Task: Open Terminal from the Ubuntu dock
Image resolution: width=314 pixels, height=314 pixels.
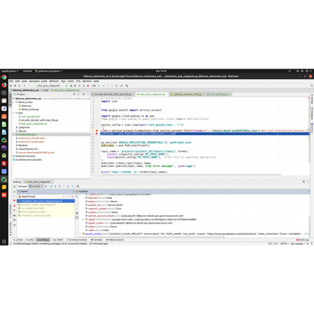Action: click(x=4, y=93)
